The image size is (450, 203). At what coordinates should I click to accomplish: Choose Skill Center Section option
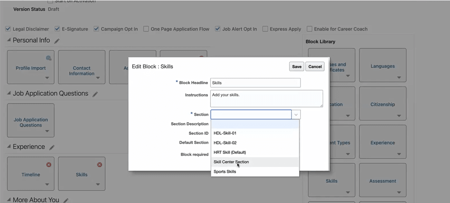[x=255, y=162]
